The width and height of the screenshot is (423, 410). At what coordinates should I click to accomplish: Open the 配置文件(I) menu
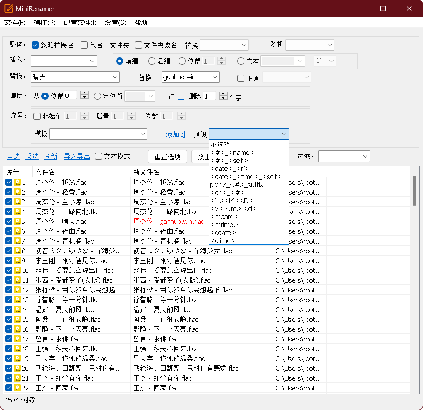(80, 22)
